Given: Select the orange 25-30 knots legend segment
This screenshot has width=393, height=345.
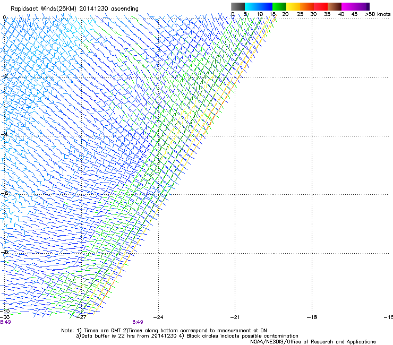Looking at the screenshot, I should point(307,6).
